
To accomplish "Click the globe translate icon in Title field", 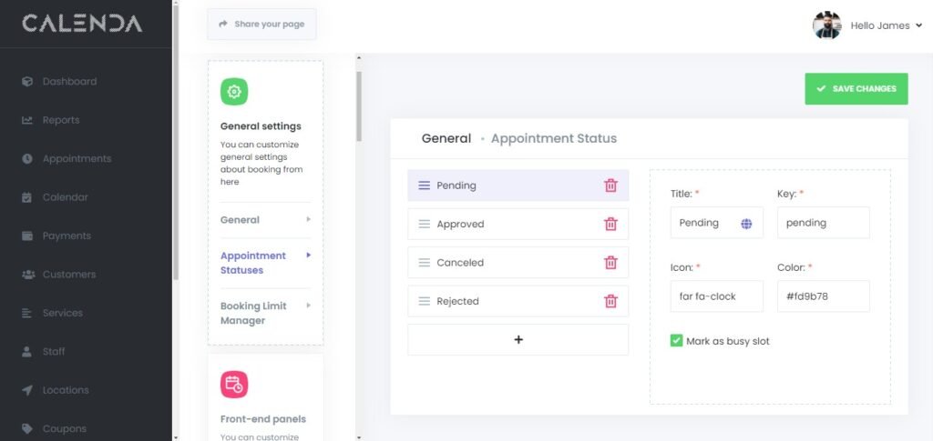I will click(x=747, y=223).
